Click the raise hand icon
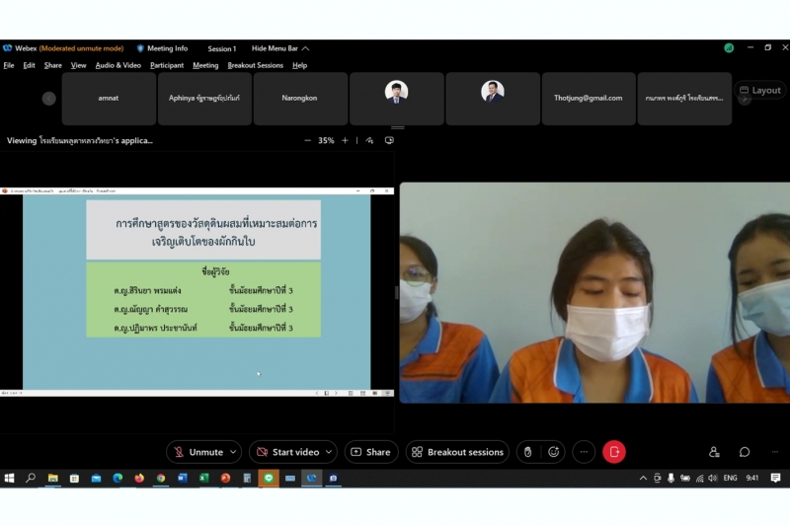This screenshot has height=526, width=790. [527, 452]
